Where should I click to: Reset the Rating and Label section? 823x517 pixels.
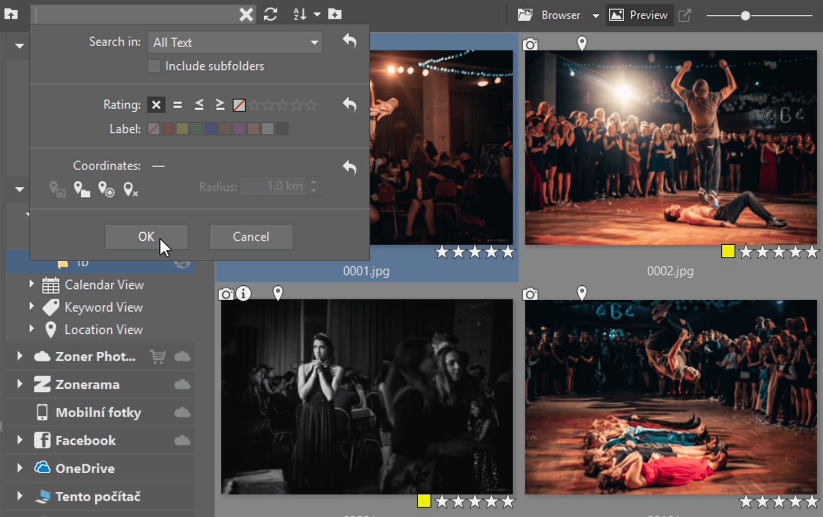pos(350,105)
